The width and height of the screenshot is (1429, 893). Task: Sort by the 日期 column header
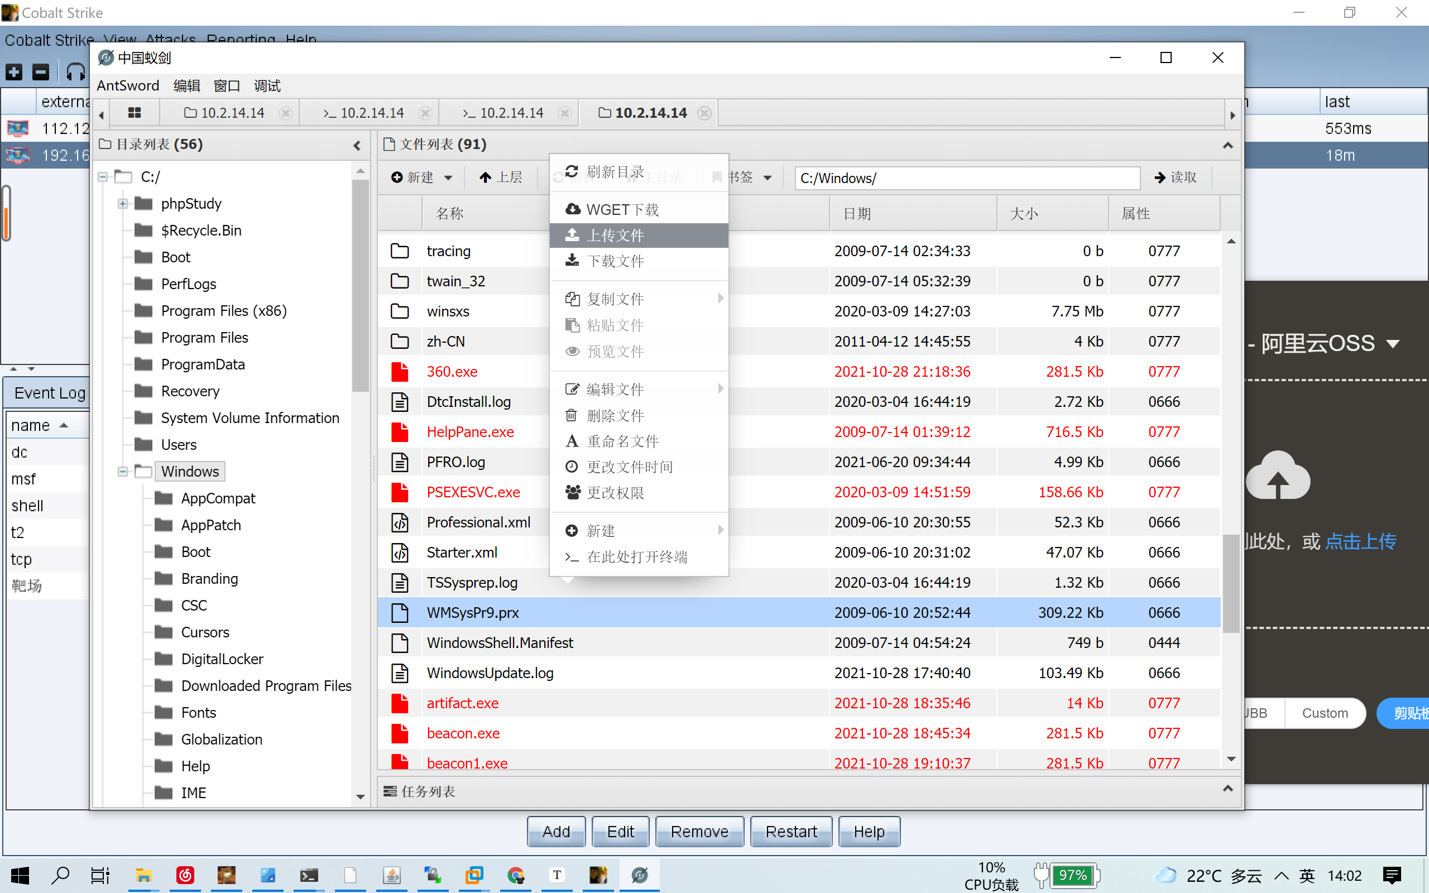(913, 213)
